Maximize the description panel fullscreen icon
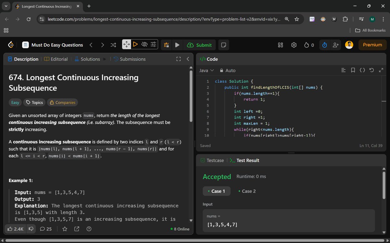 178,59
